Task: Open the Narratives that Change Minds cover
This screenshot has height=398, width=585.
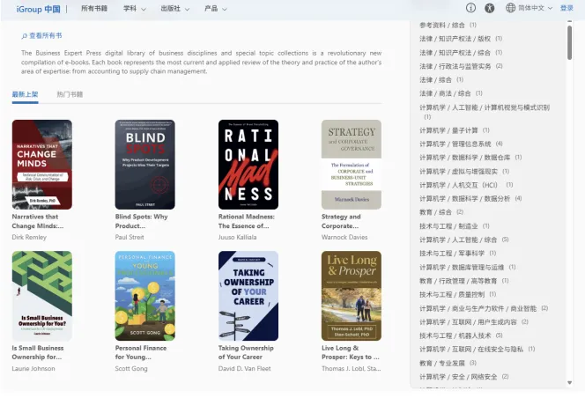Action: pyautogui.click(x=42, y=165)
